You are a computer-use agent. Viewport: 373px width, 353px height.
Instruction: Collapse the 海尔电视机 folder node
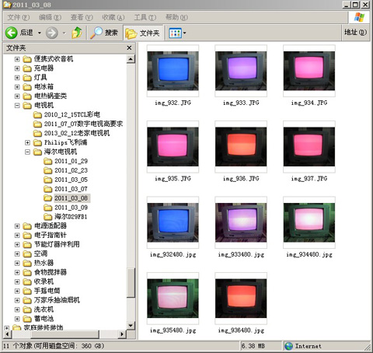(27, 152)
